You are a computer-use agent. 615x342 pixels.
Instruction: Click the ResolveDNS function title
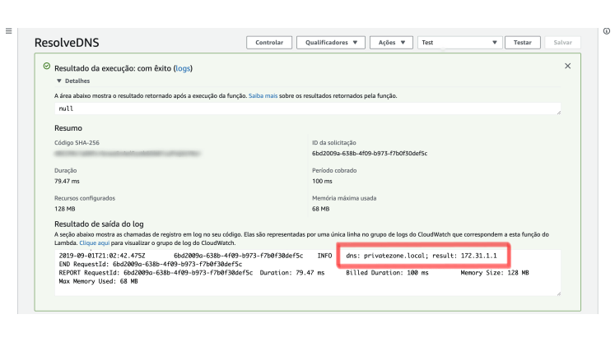tap(66, 42)
